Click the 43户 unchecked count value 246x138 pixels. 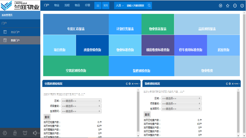[199, 124]
